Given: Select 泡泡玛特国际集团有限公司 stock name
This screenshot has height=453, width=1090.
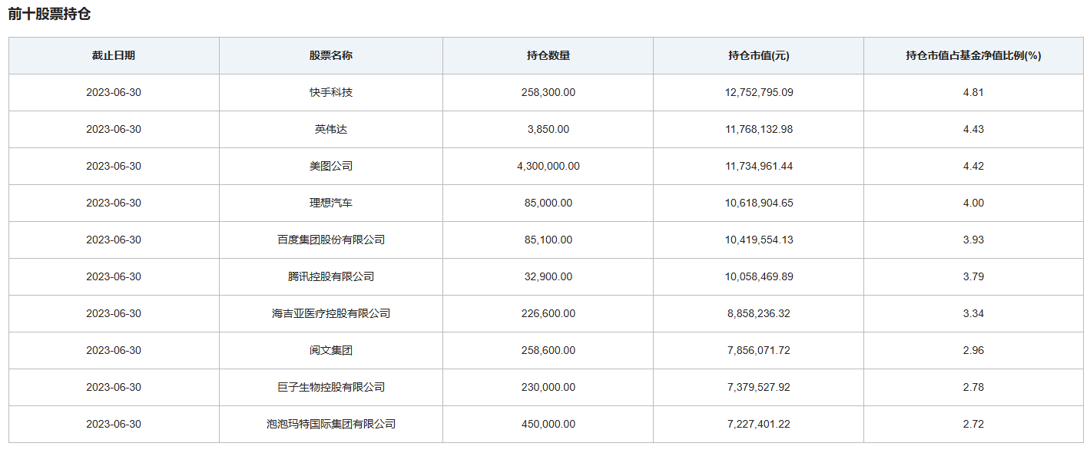Looking at the screenshot, I should coord(331,425).
